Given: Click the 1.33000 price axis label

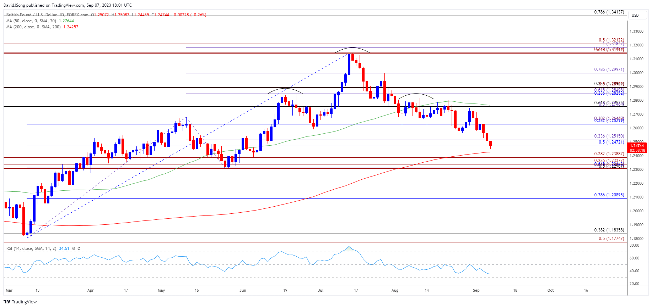Looking at the screenshot, I should pos(636,31).
